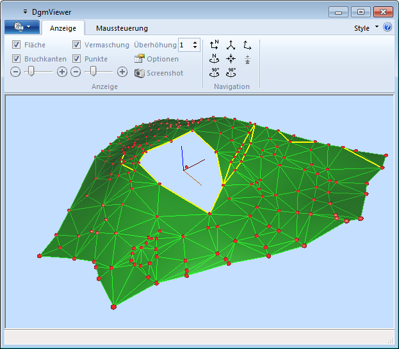Increase the Überhöhung value with up arrow
This screenshot has height=349, width=399.
195,42
